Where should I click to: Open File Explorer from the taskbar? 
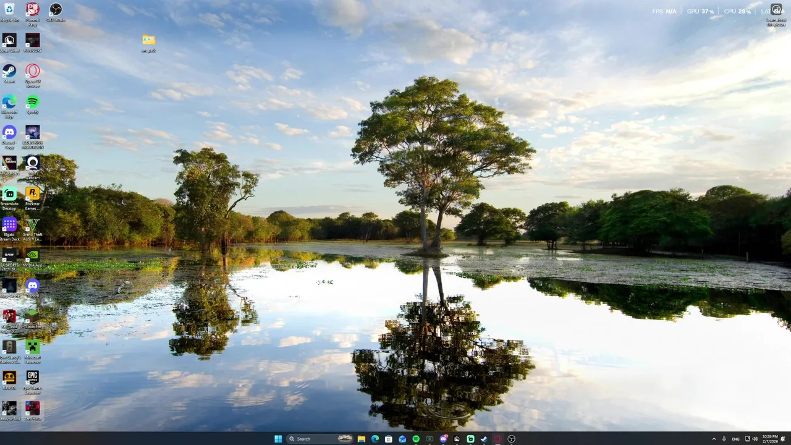[362, 439]
